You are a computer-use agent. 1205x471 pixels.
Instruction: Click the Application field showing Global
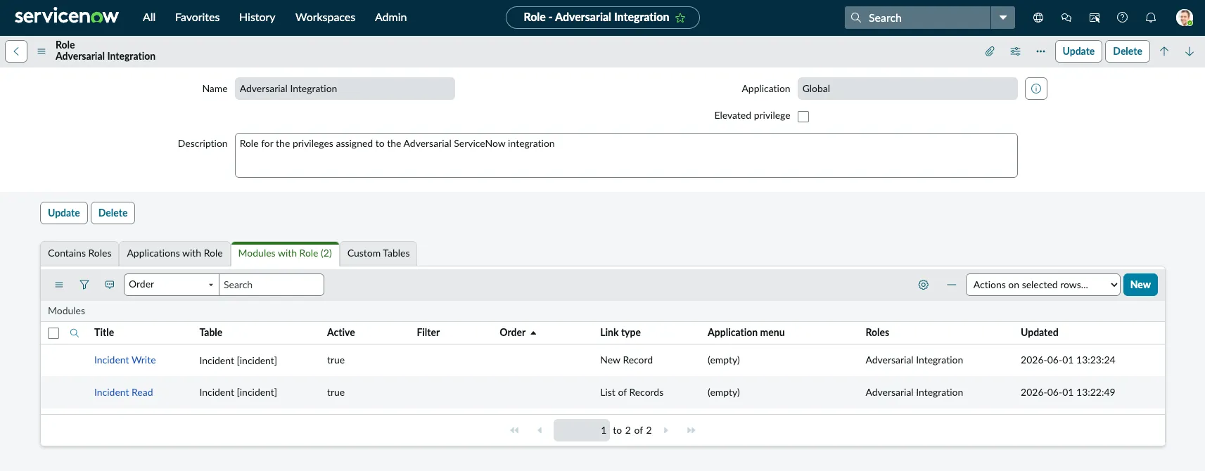pyautogui.click(x=907, y=89)
